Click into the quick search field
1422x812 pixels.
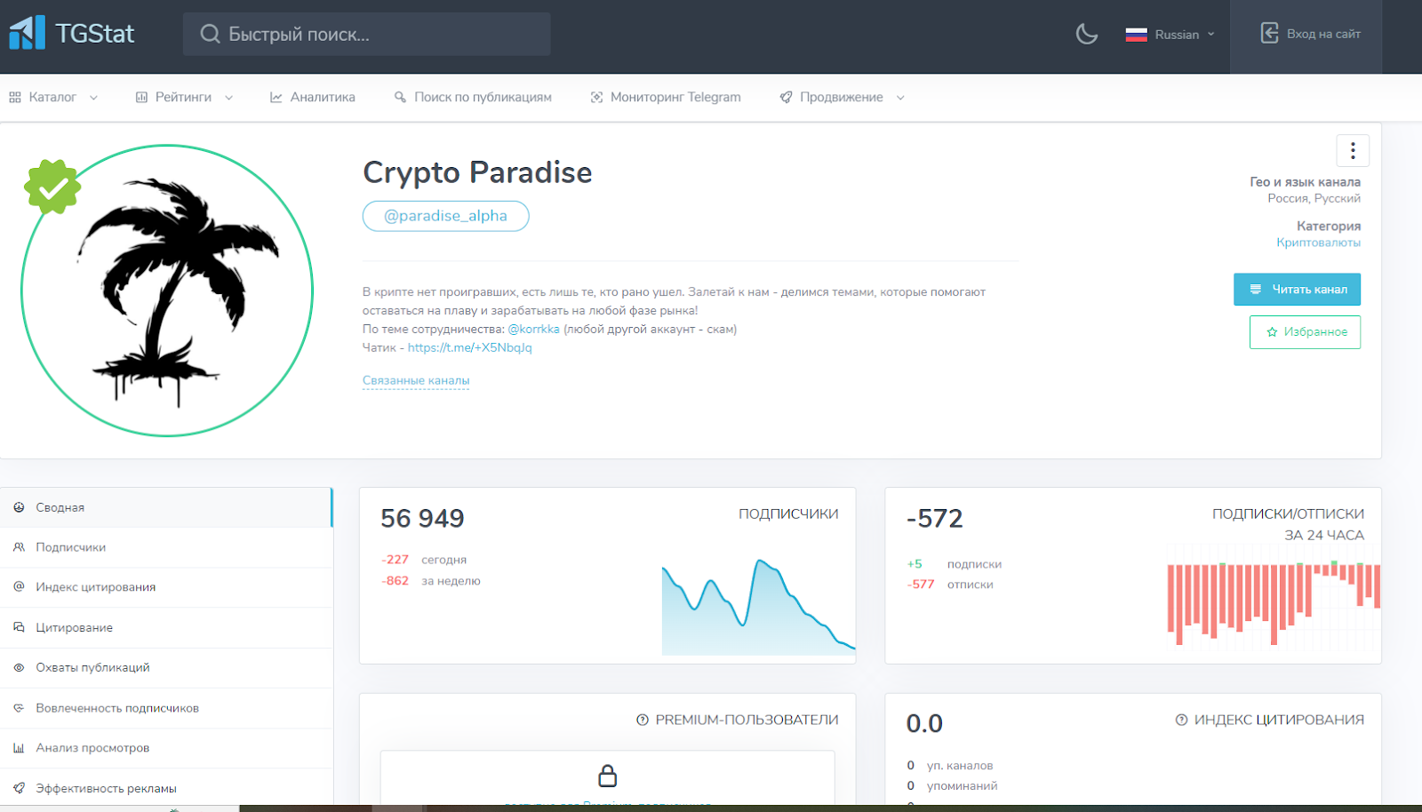click(x=366, y=35)
